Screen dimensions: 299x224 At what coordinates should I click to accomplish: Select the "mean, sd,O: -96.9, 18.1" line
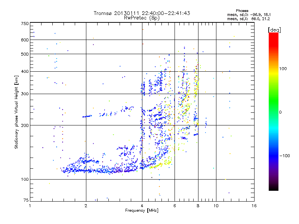click(x=249, y=15)
